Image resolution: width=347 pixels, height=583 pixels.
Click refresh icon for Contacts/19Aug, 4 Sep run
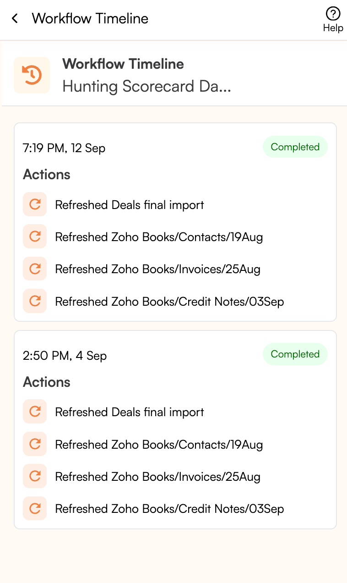coord(35,444)
